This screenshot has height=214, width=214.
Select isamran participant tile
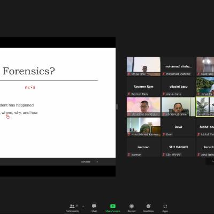143,147
